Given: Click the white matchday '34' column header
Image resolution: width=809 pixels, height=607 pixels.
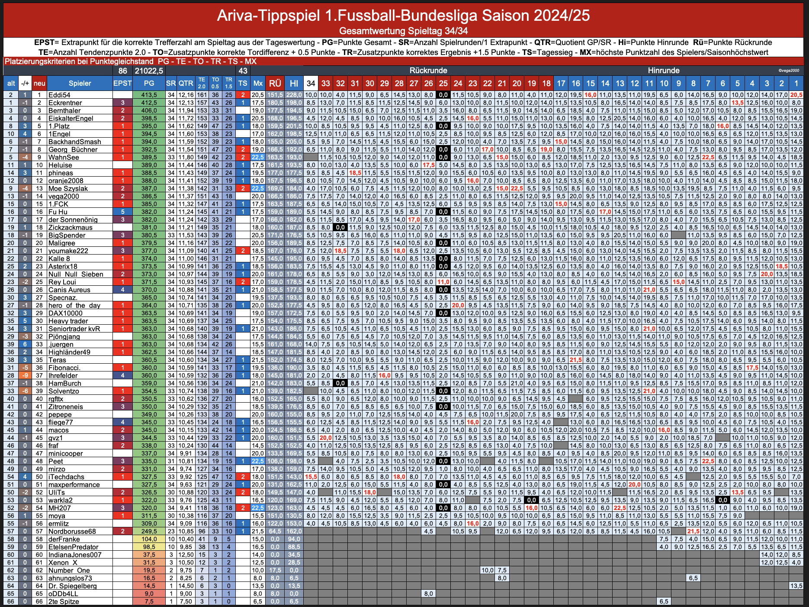Looking at the screenshot, I should click(311, 83).
